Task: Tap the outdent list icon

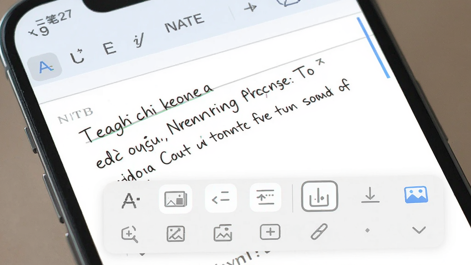Action: coord(221,198)
